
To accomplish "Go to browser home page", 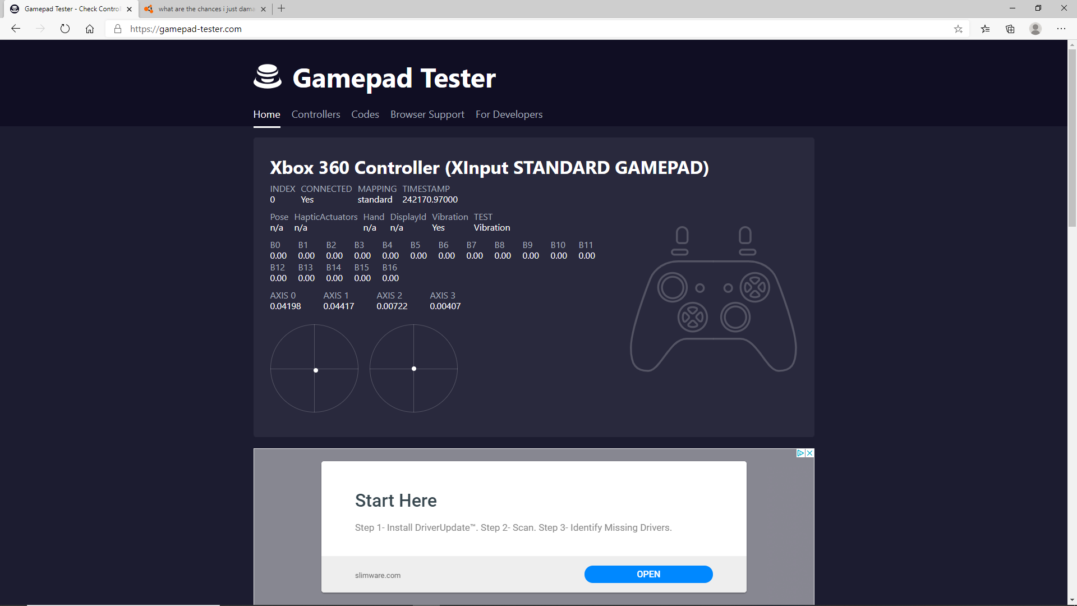I will click(x=90, y=29).
